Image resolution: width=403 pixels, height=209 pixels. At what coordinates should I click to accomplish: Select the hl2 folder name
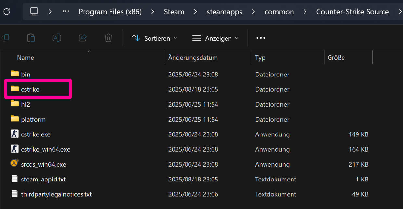tap(25, 104)
